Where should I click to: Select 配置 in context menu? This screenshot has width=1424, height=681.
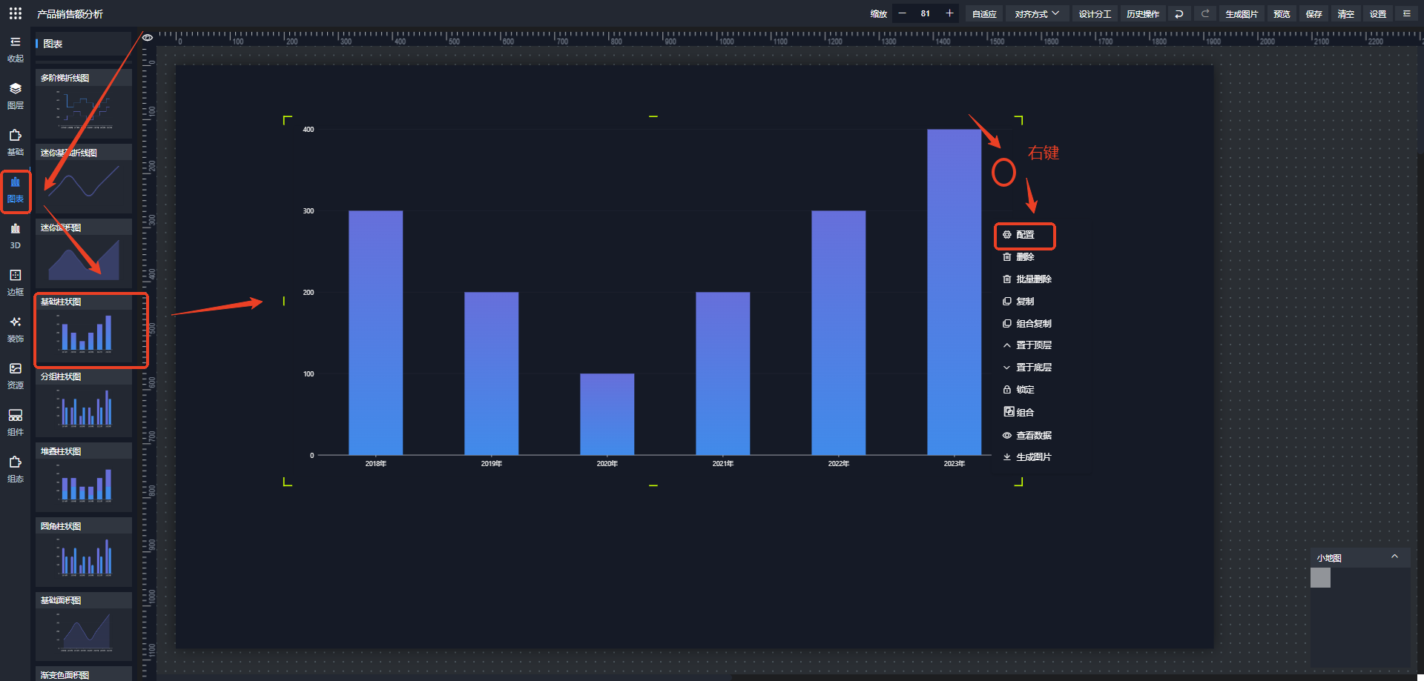1025,235
